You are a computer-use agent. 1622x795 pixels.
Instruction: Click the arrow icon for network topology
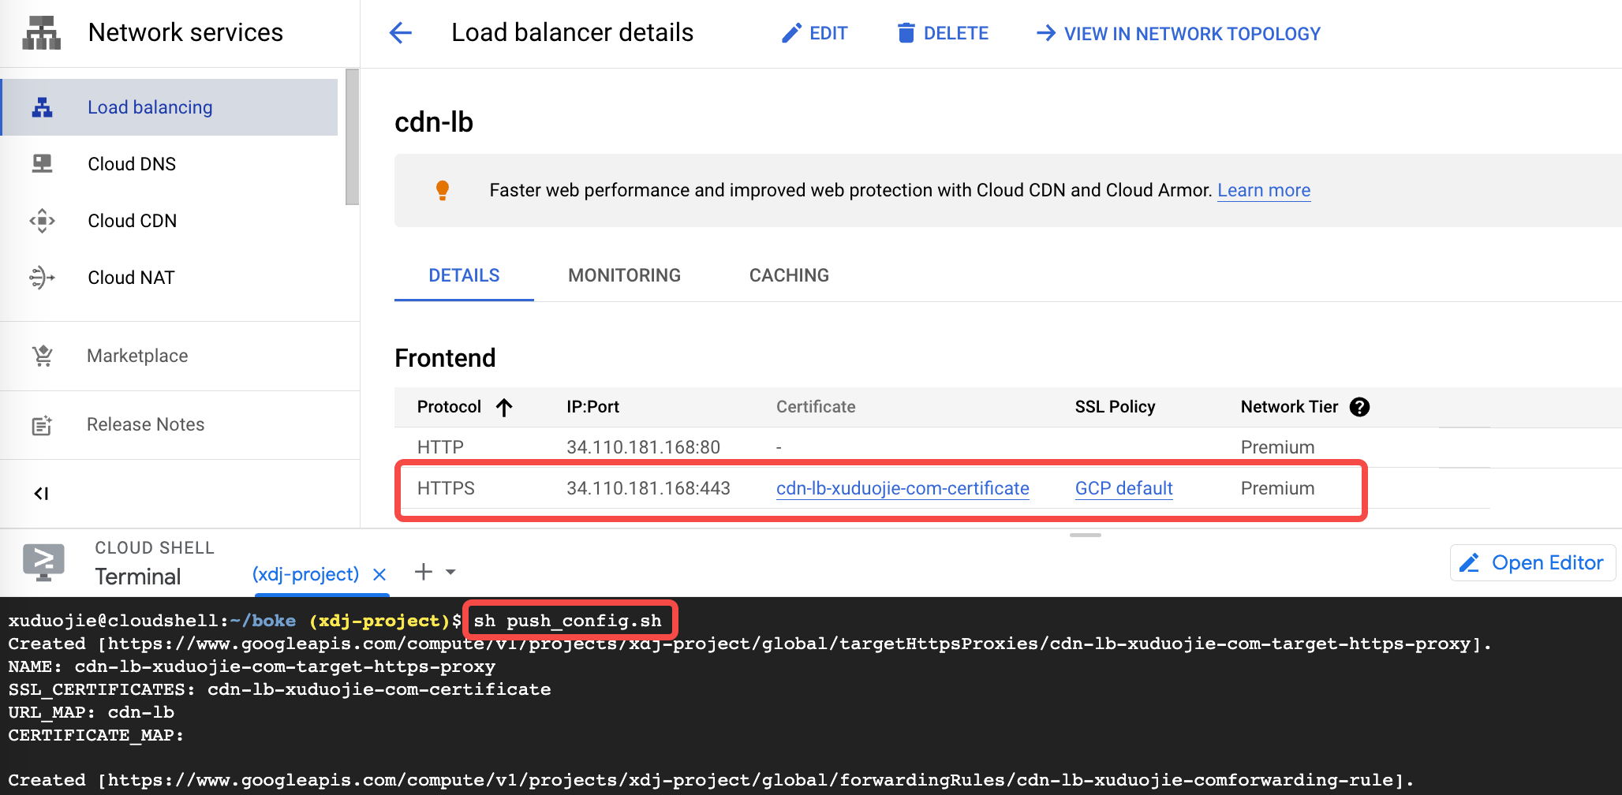tap(1046, 33)
